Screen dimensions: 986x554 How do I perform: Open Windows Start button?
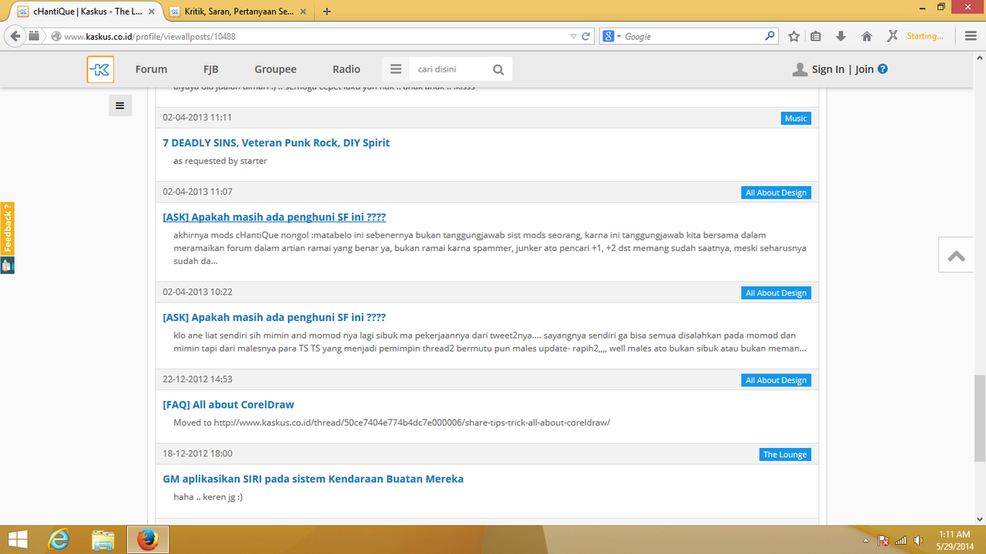18,539
